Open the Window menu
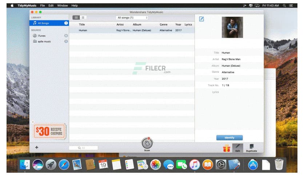The image size is (304, 176). 63,5
